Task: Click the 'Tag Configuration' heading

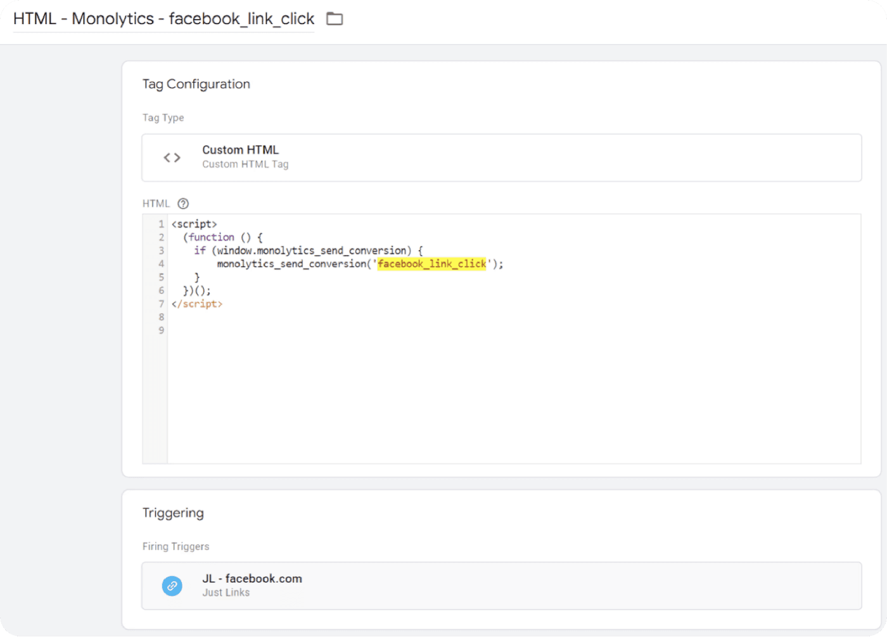Action: 196,84
